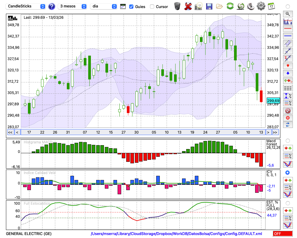Open a file with the folder icon
The height and width of the screenshot is (238, 297).
pos(219,7)
